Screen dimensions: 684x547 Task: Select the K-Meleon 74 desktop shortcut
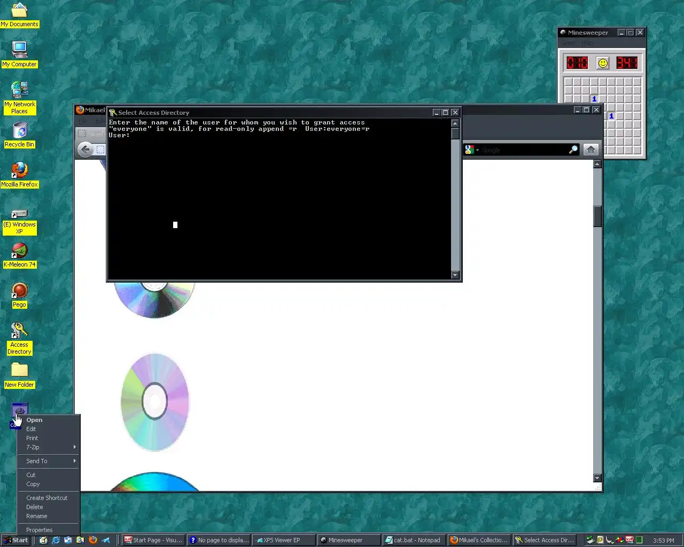point(19,255)
